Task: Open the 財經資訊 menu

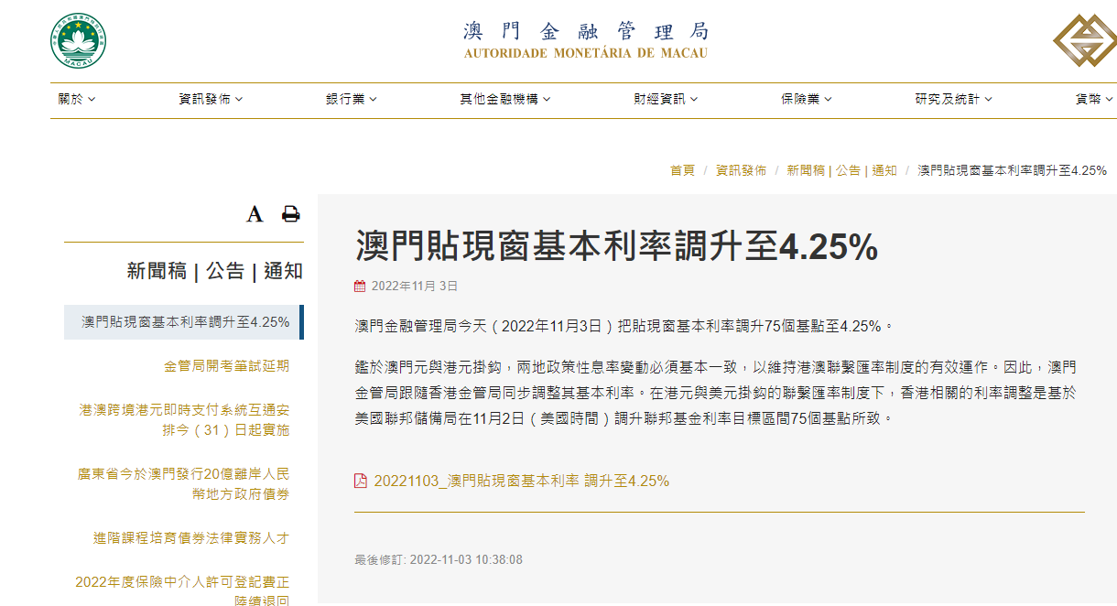Action: click(x=666, y=99)
